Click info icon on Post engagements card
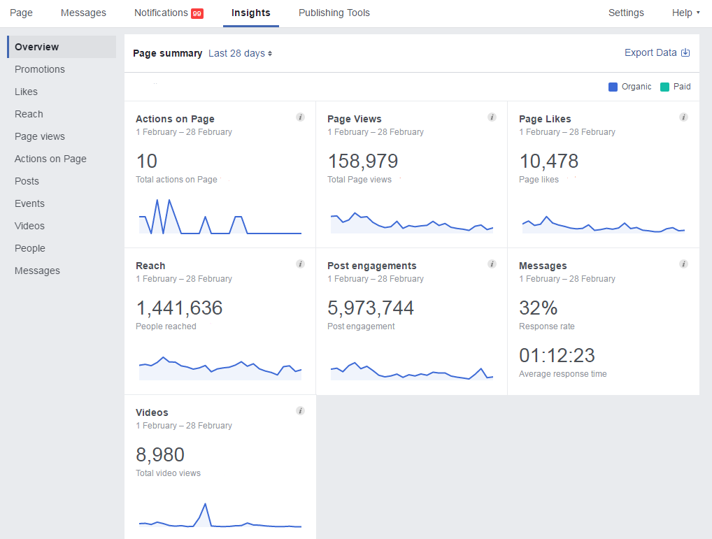Screen dimensions: 712x539 click(492, 264)
